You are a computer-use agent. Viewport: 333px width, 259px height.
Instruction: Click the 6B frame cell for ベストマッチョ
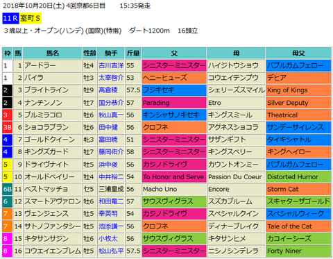click(7, 190)
